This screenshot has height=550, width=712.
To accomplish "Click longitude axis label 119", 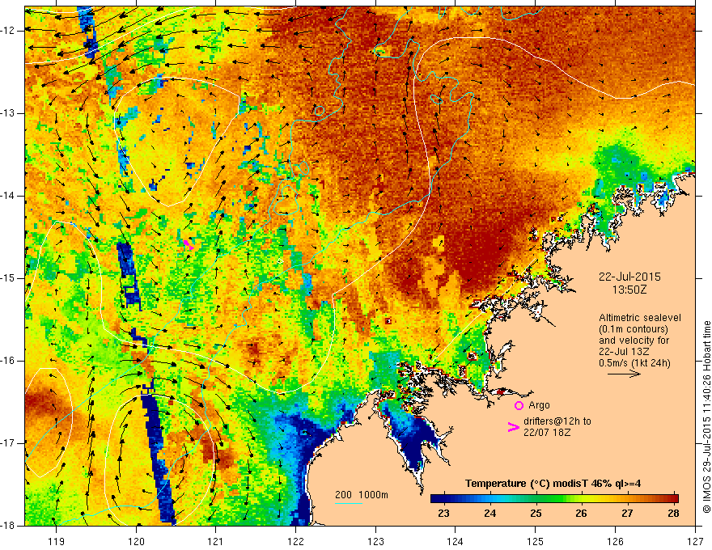I will pos(57,541).
